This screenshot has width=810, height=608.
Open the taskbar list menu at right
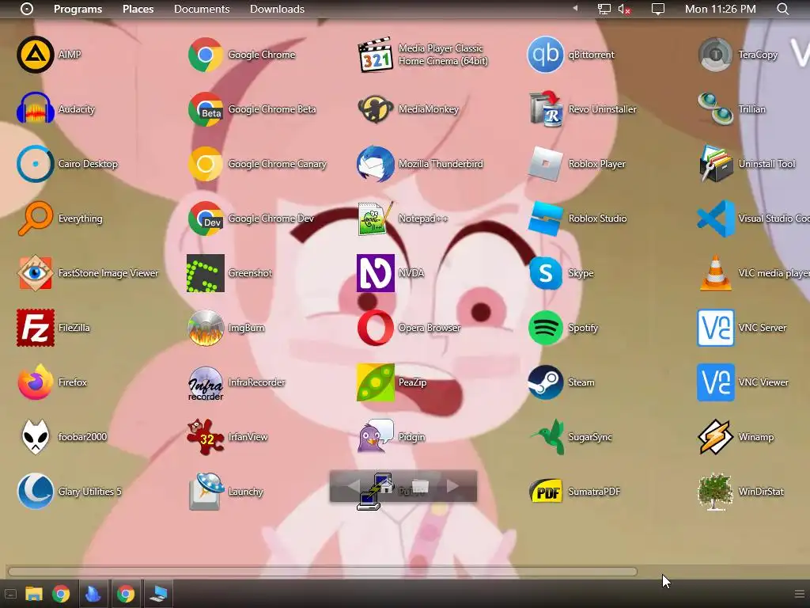coord(800,594)
